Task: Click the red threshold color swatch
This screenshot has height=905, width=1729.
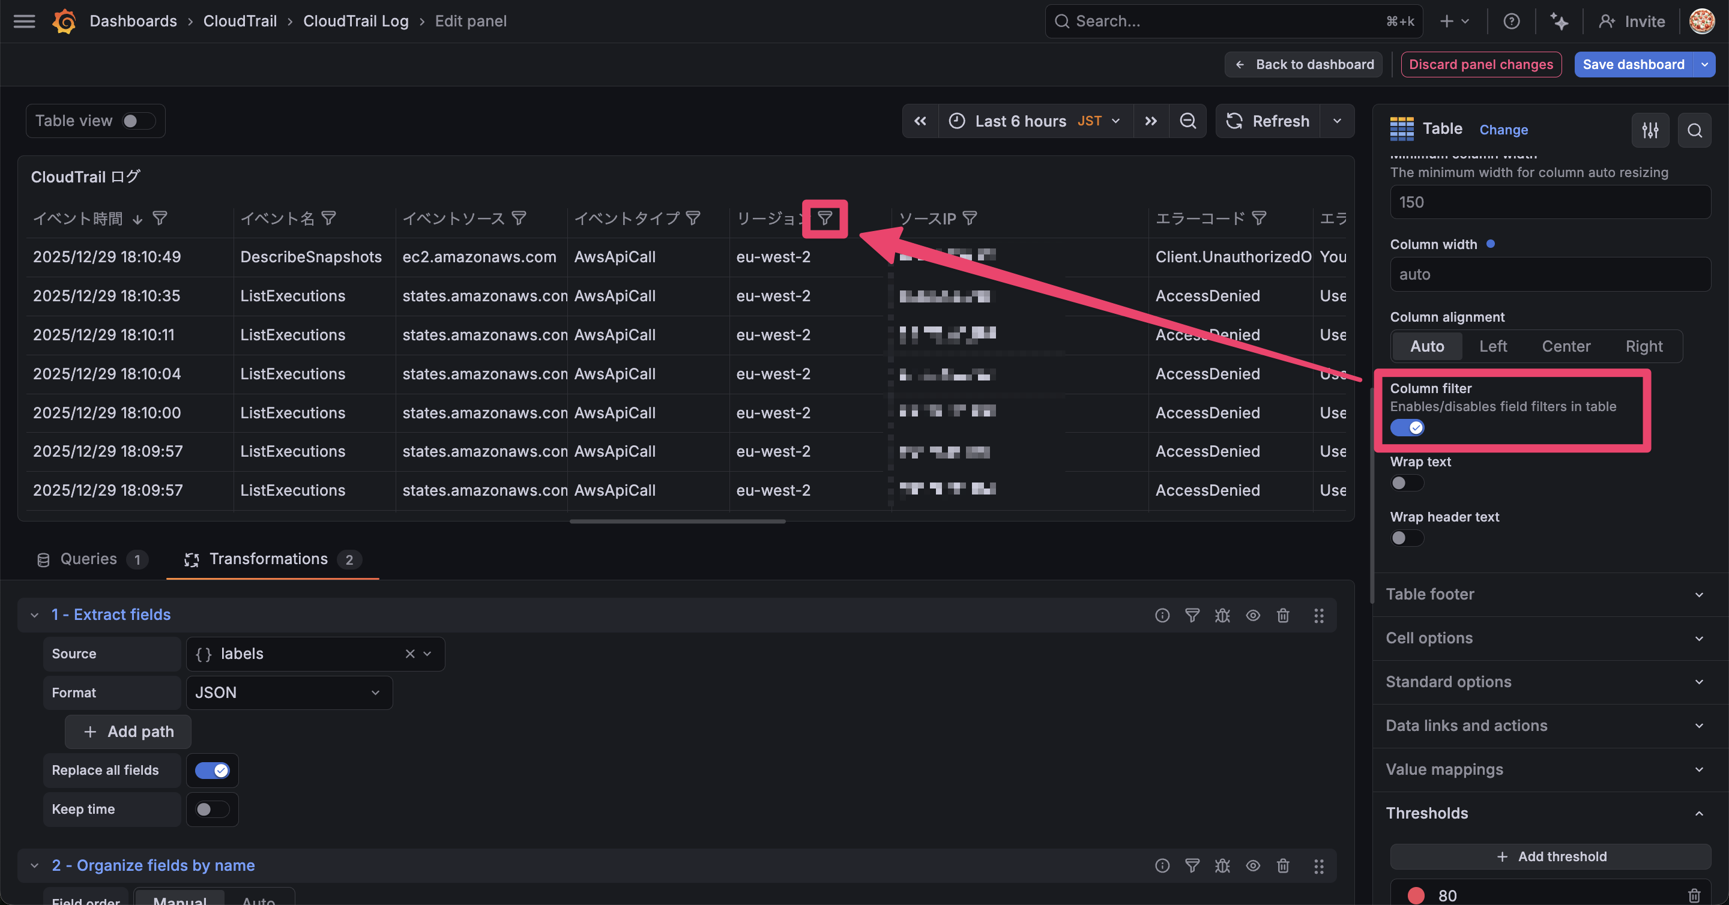Action: (x=1416, y=895)
